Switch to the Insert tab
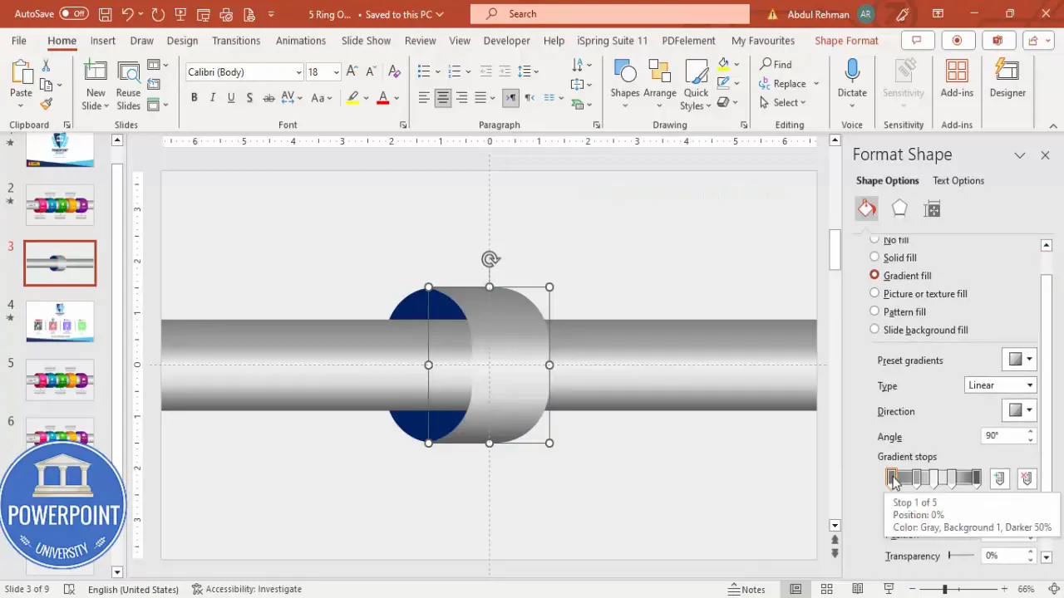 pyautogui.click(x=103, y=41)
